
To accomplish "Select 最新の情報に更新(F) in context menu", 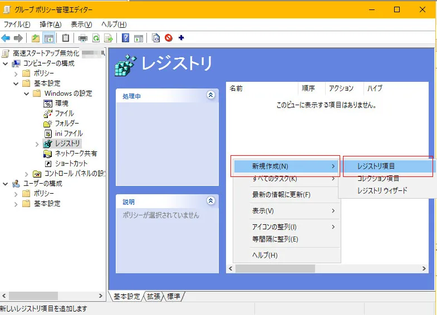I will 281,195.
